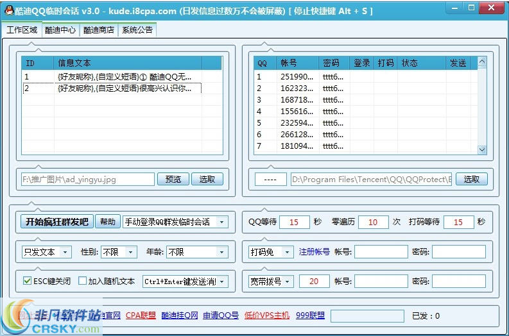This screenshot has width=509, height=336.
Task: Enable the 加入随机文本 checkbox
Action: pyautogui.click(x=82, y=281)
